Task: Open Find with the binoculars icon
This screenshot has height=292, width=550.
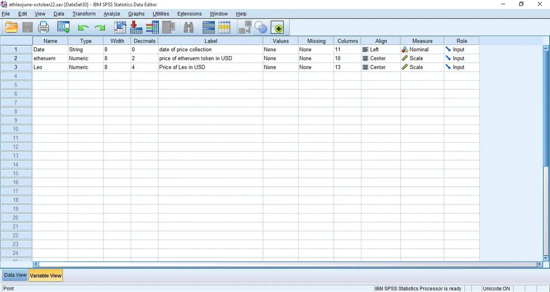Action: pyautogui.click(x=189, y=28)
